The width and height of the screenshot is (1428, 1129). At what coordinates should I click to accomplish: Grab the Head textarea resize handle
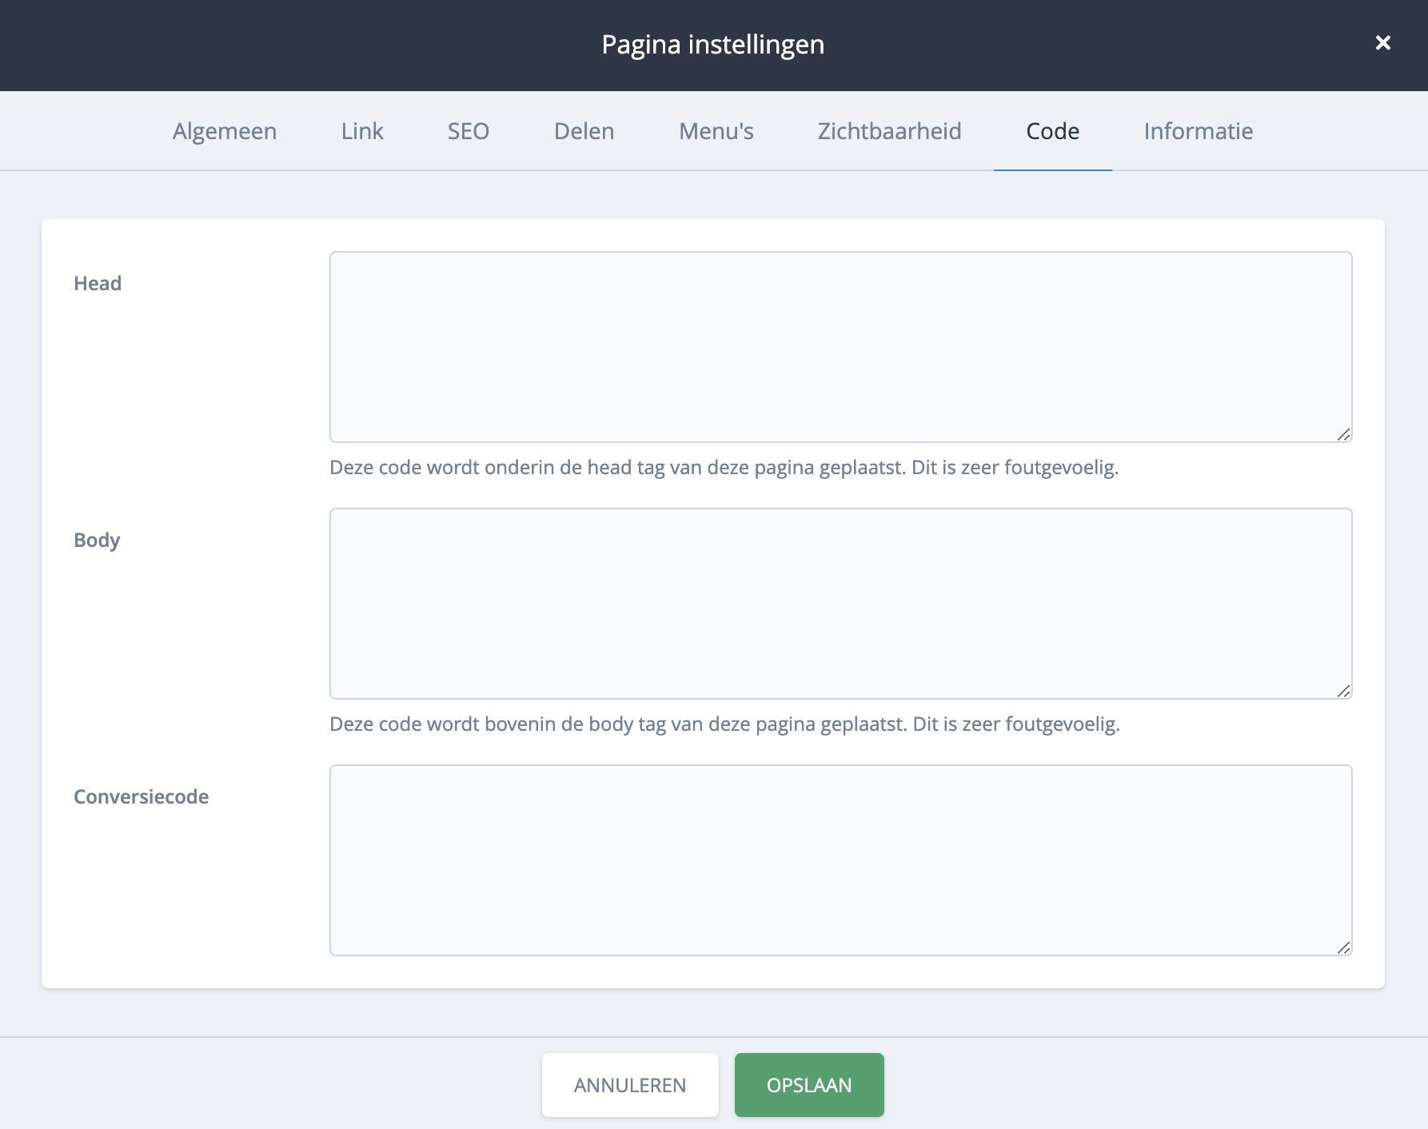point(1343,434)
